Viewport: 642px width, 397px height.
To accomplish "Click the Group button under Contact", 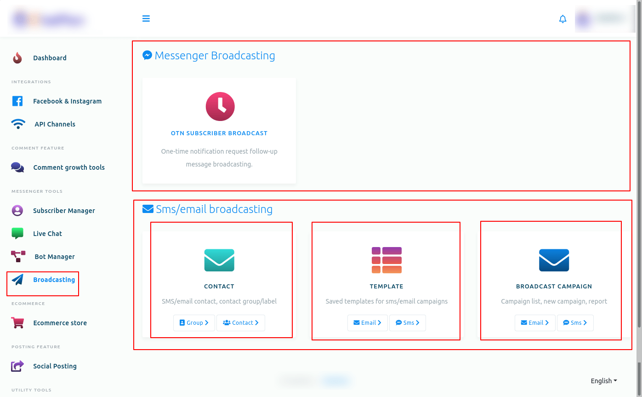I will click(194, 323).
